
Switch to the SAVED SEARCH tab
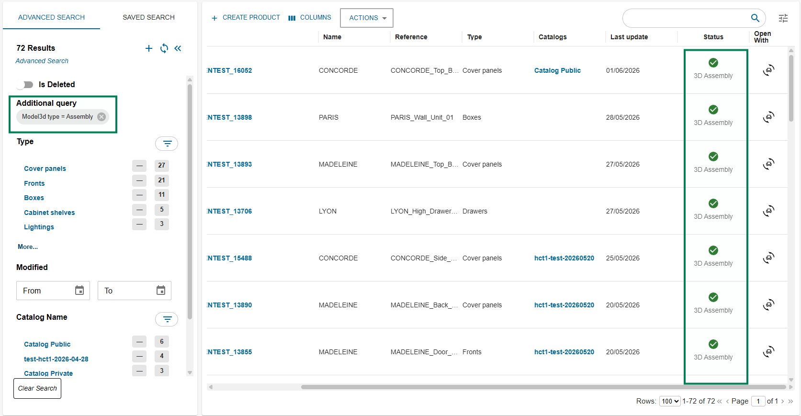[148, 17]
